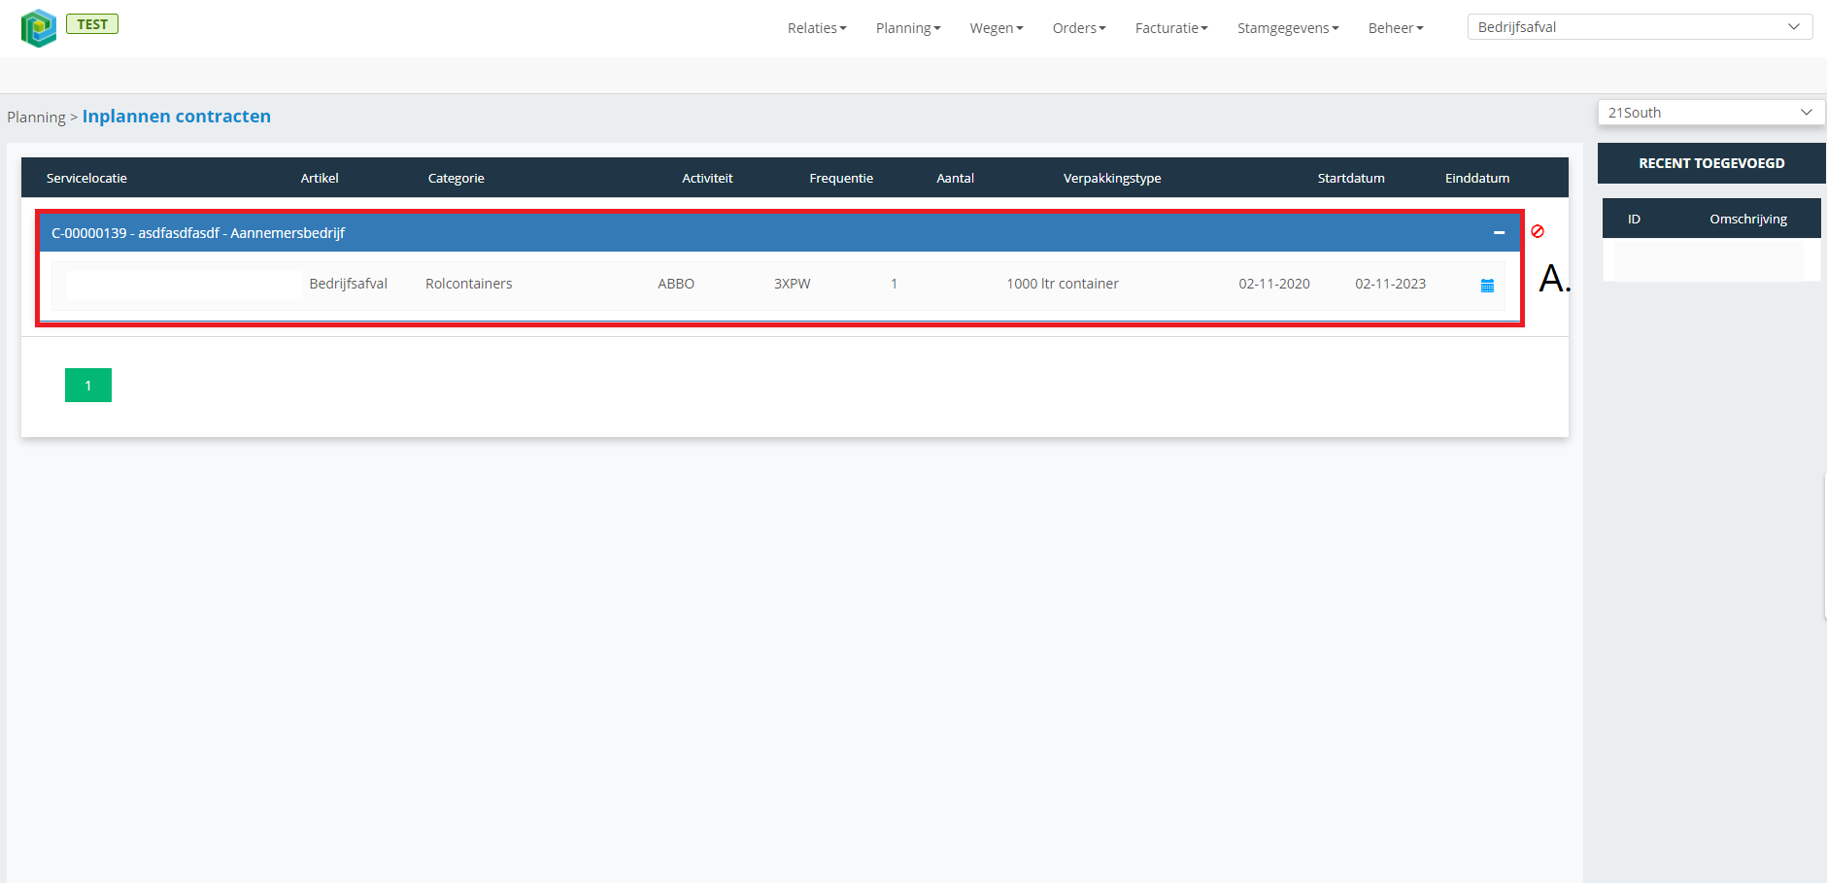This screenshot has height=883, width=1827.
Task: Click the end date 02-11-2023
Action: pos(1391,284)
